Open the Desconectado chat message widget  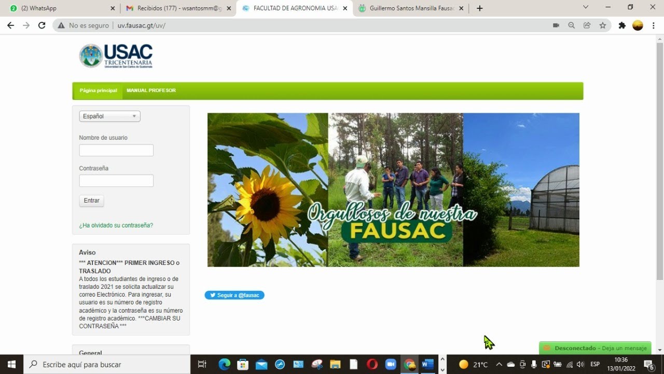(595, 348)
